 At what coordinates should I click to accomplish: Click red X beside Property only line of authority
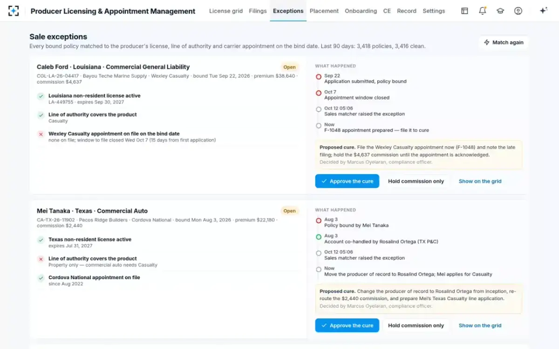[41, 259]
